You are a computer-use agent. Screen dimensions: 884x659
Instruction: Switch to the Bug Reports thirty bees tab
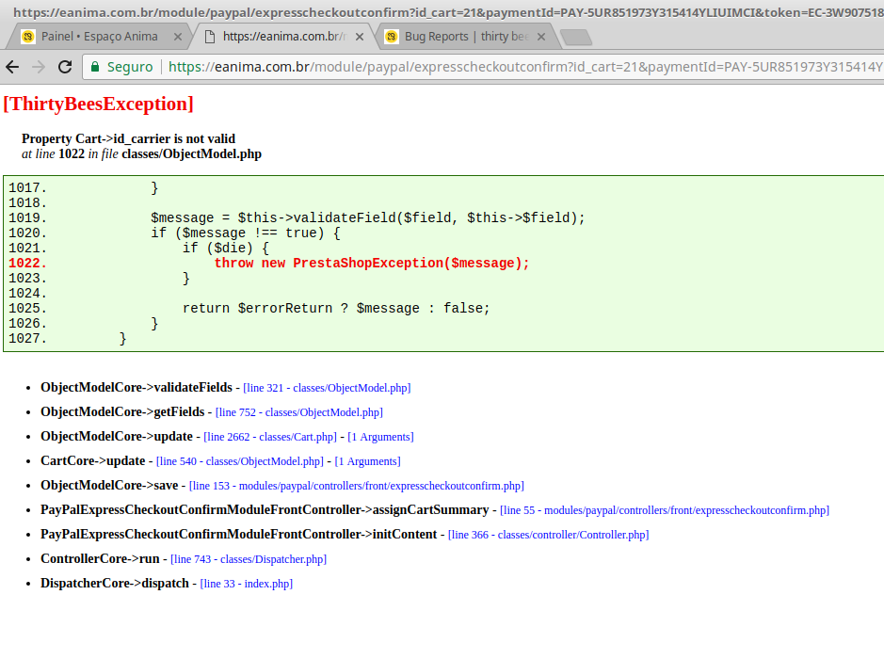461,37
